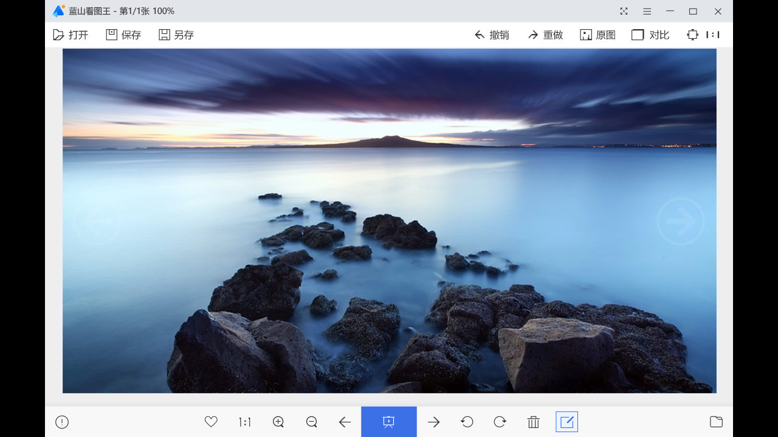Open the hamburger menu in title bar
The image size is (778, 437).
tap(647, 11)
